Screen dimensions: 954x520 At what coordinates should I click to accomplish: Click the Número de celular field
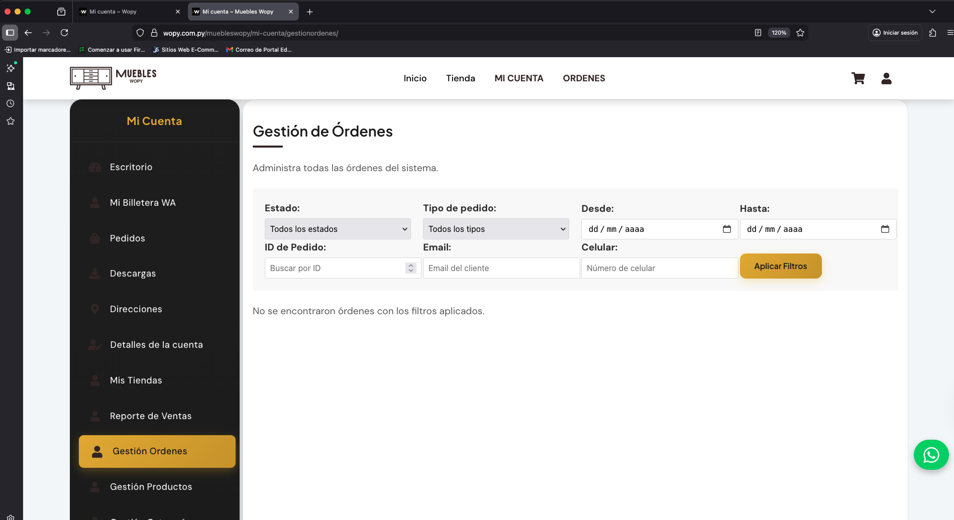click(659, 268)
